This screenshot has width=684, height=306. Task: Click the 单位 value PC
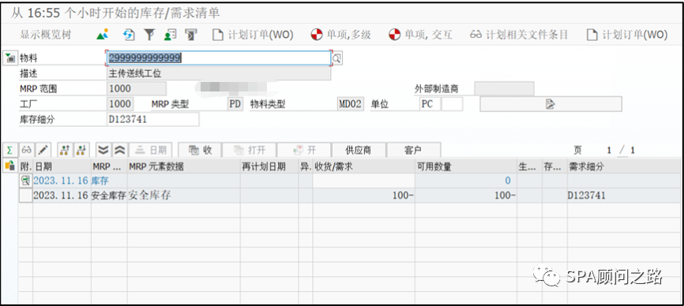(x=430, y=104)
